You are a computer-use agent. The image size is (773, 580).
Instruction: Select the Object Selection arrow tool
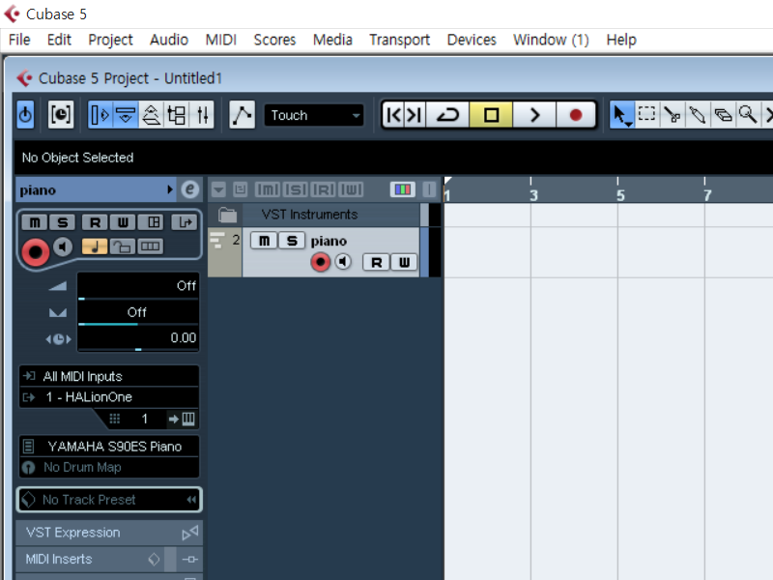coord(621,115)
